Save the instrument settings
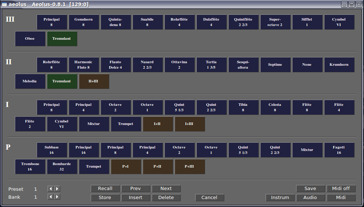Image resolution: width=364 pixels, height=207 pixels. coord(310,189)
